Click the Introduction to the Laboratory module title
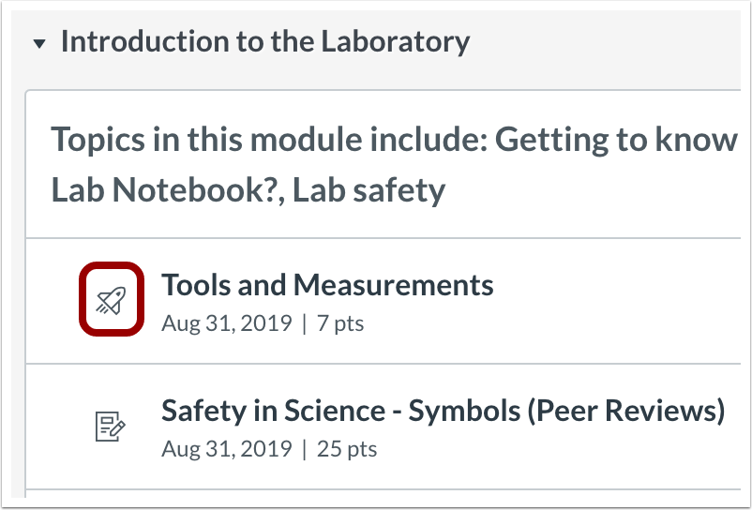Image resolution: width=752 pixels, height=510 pixels. click(x=265, y=41)
